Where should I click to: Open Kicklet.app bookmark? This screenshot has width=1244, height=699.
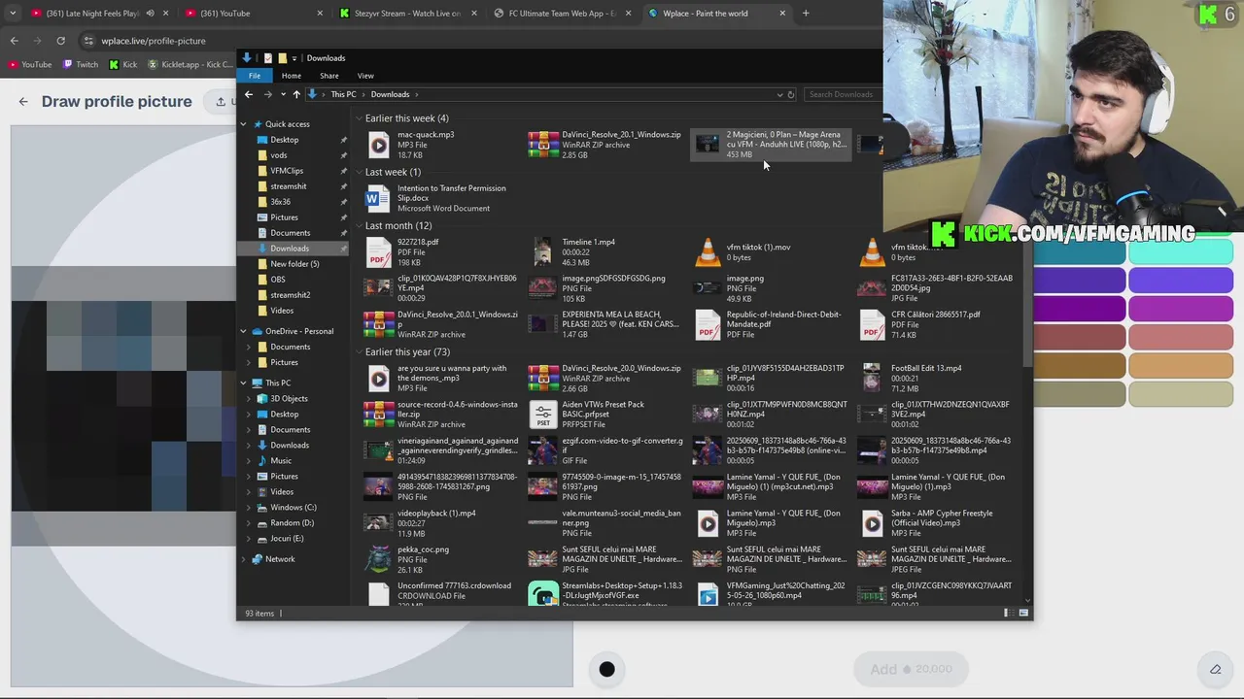pyautogui.click(x=190, y=64)
